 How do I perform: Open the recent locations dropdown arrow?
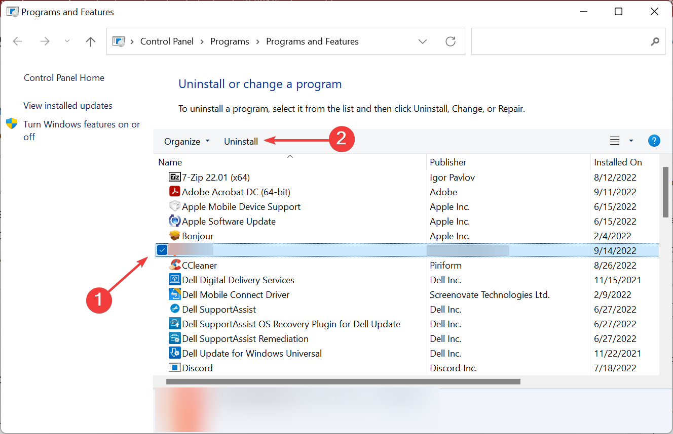click(67, 41)
